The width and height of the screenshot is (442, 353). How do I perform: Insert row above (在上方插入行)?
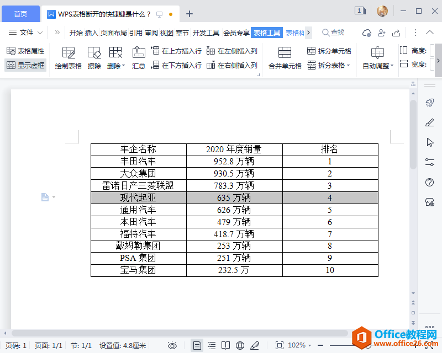[x=176, y=51]
